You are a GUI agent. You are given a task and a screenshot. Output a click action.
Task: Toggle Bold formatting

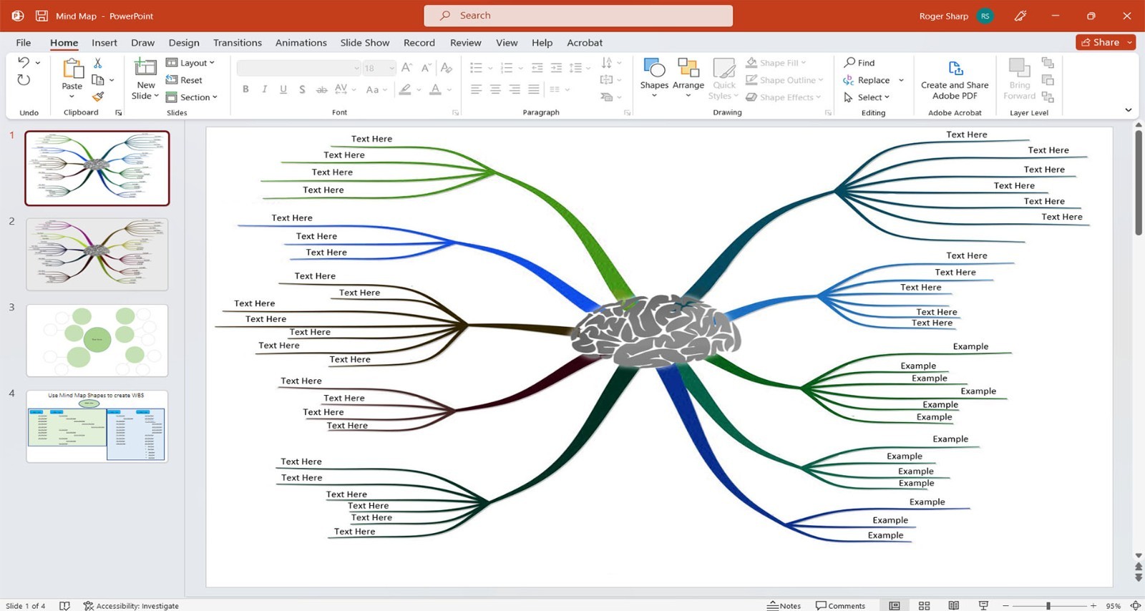tap(245, 89)
